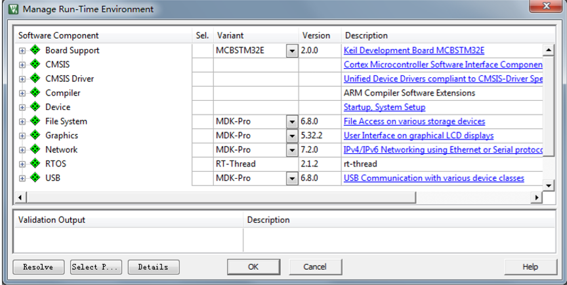Expand the Graphics tree node
The height and width of the screenshot is (285, 567).
coord(22,136)
